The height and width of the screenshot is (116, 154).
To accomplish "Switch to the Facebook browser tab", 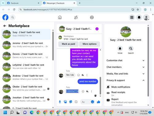I will 23,3.
